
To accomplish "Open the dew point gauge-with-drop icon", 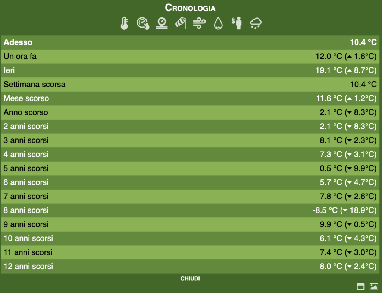I will pyautogui.click(x=143, y=23).
